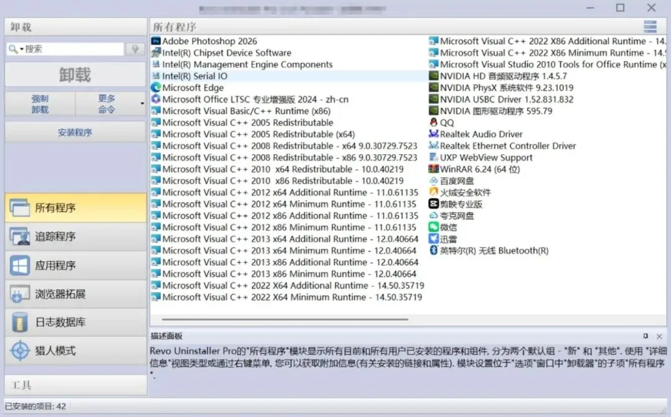The image size is (671, 417).
Task: Click the NVIDIA 图形驱动程序 icon
Action: 434,111
